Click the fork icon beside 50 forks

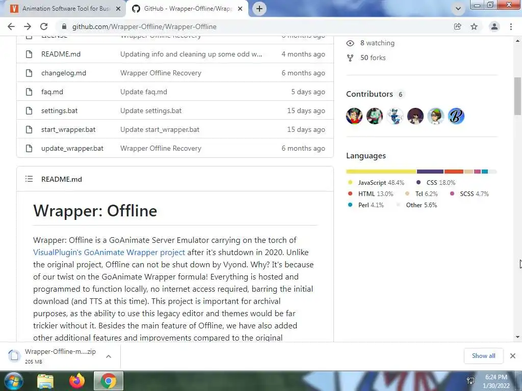click(x=350, y=58)
